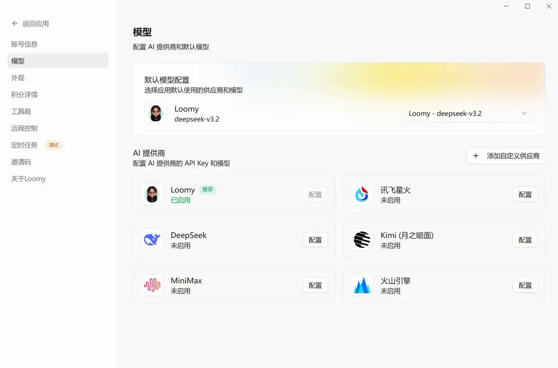Switch to 远程控制 settings
The height and width of the screenshot is (368, 558).
coord(58,129)
